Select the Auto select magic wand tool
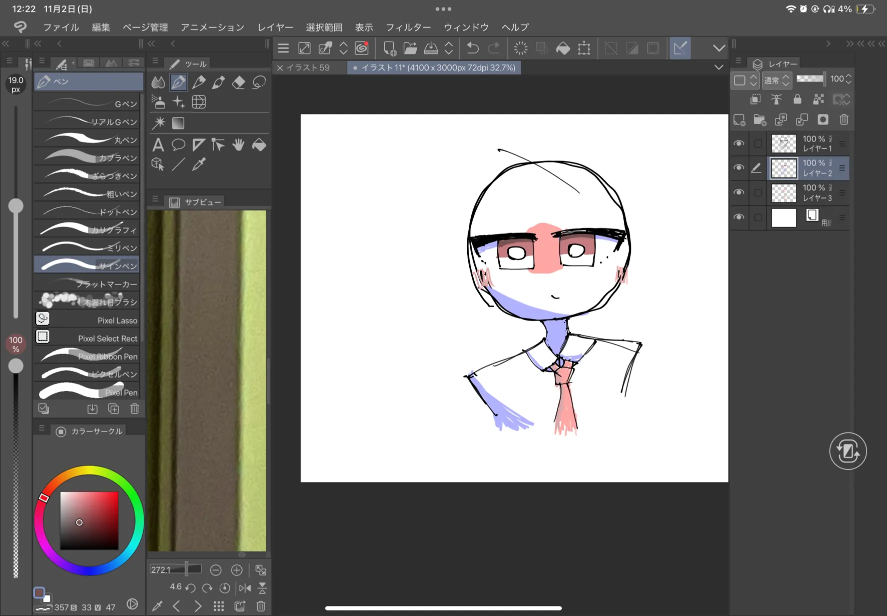 159,123
